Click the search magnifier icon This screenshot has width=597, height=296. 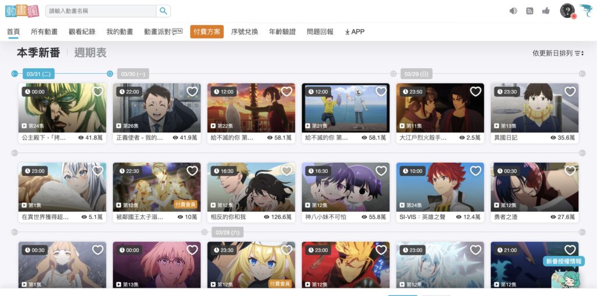164,11
